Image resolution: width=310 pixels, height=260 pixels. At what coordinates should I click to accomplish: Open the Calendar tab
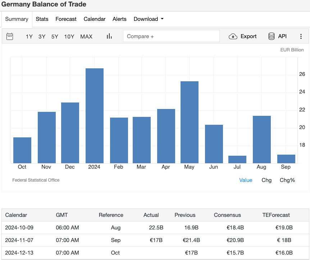[x=94, y=19]
